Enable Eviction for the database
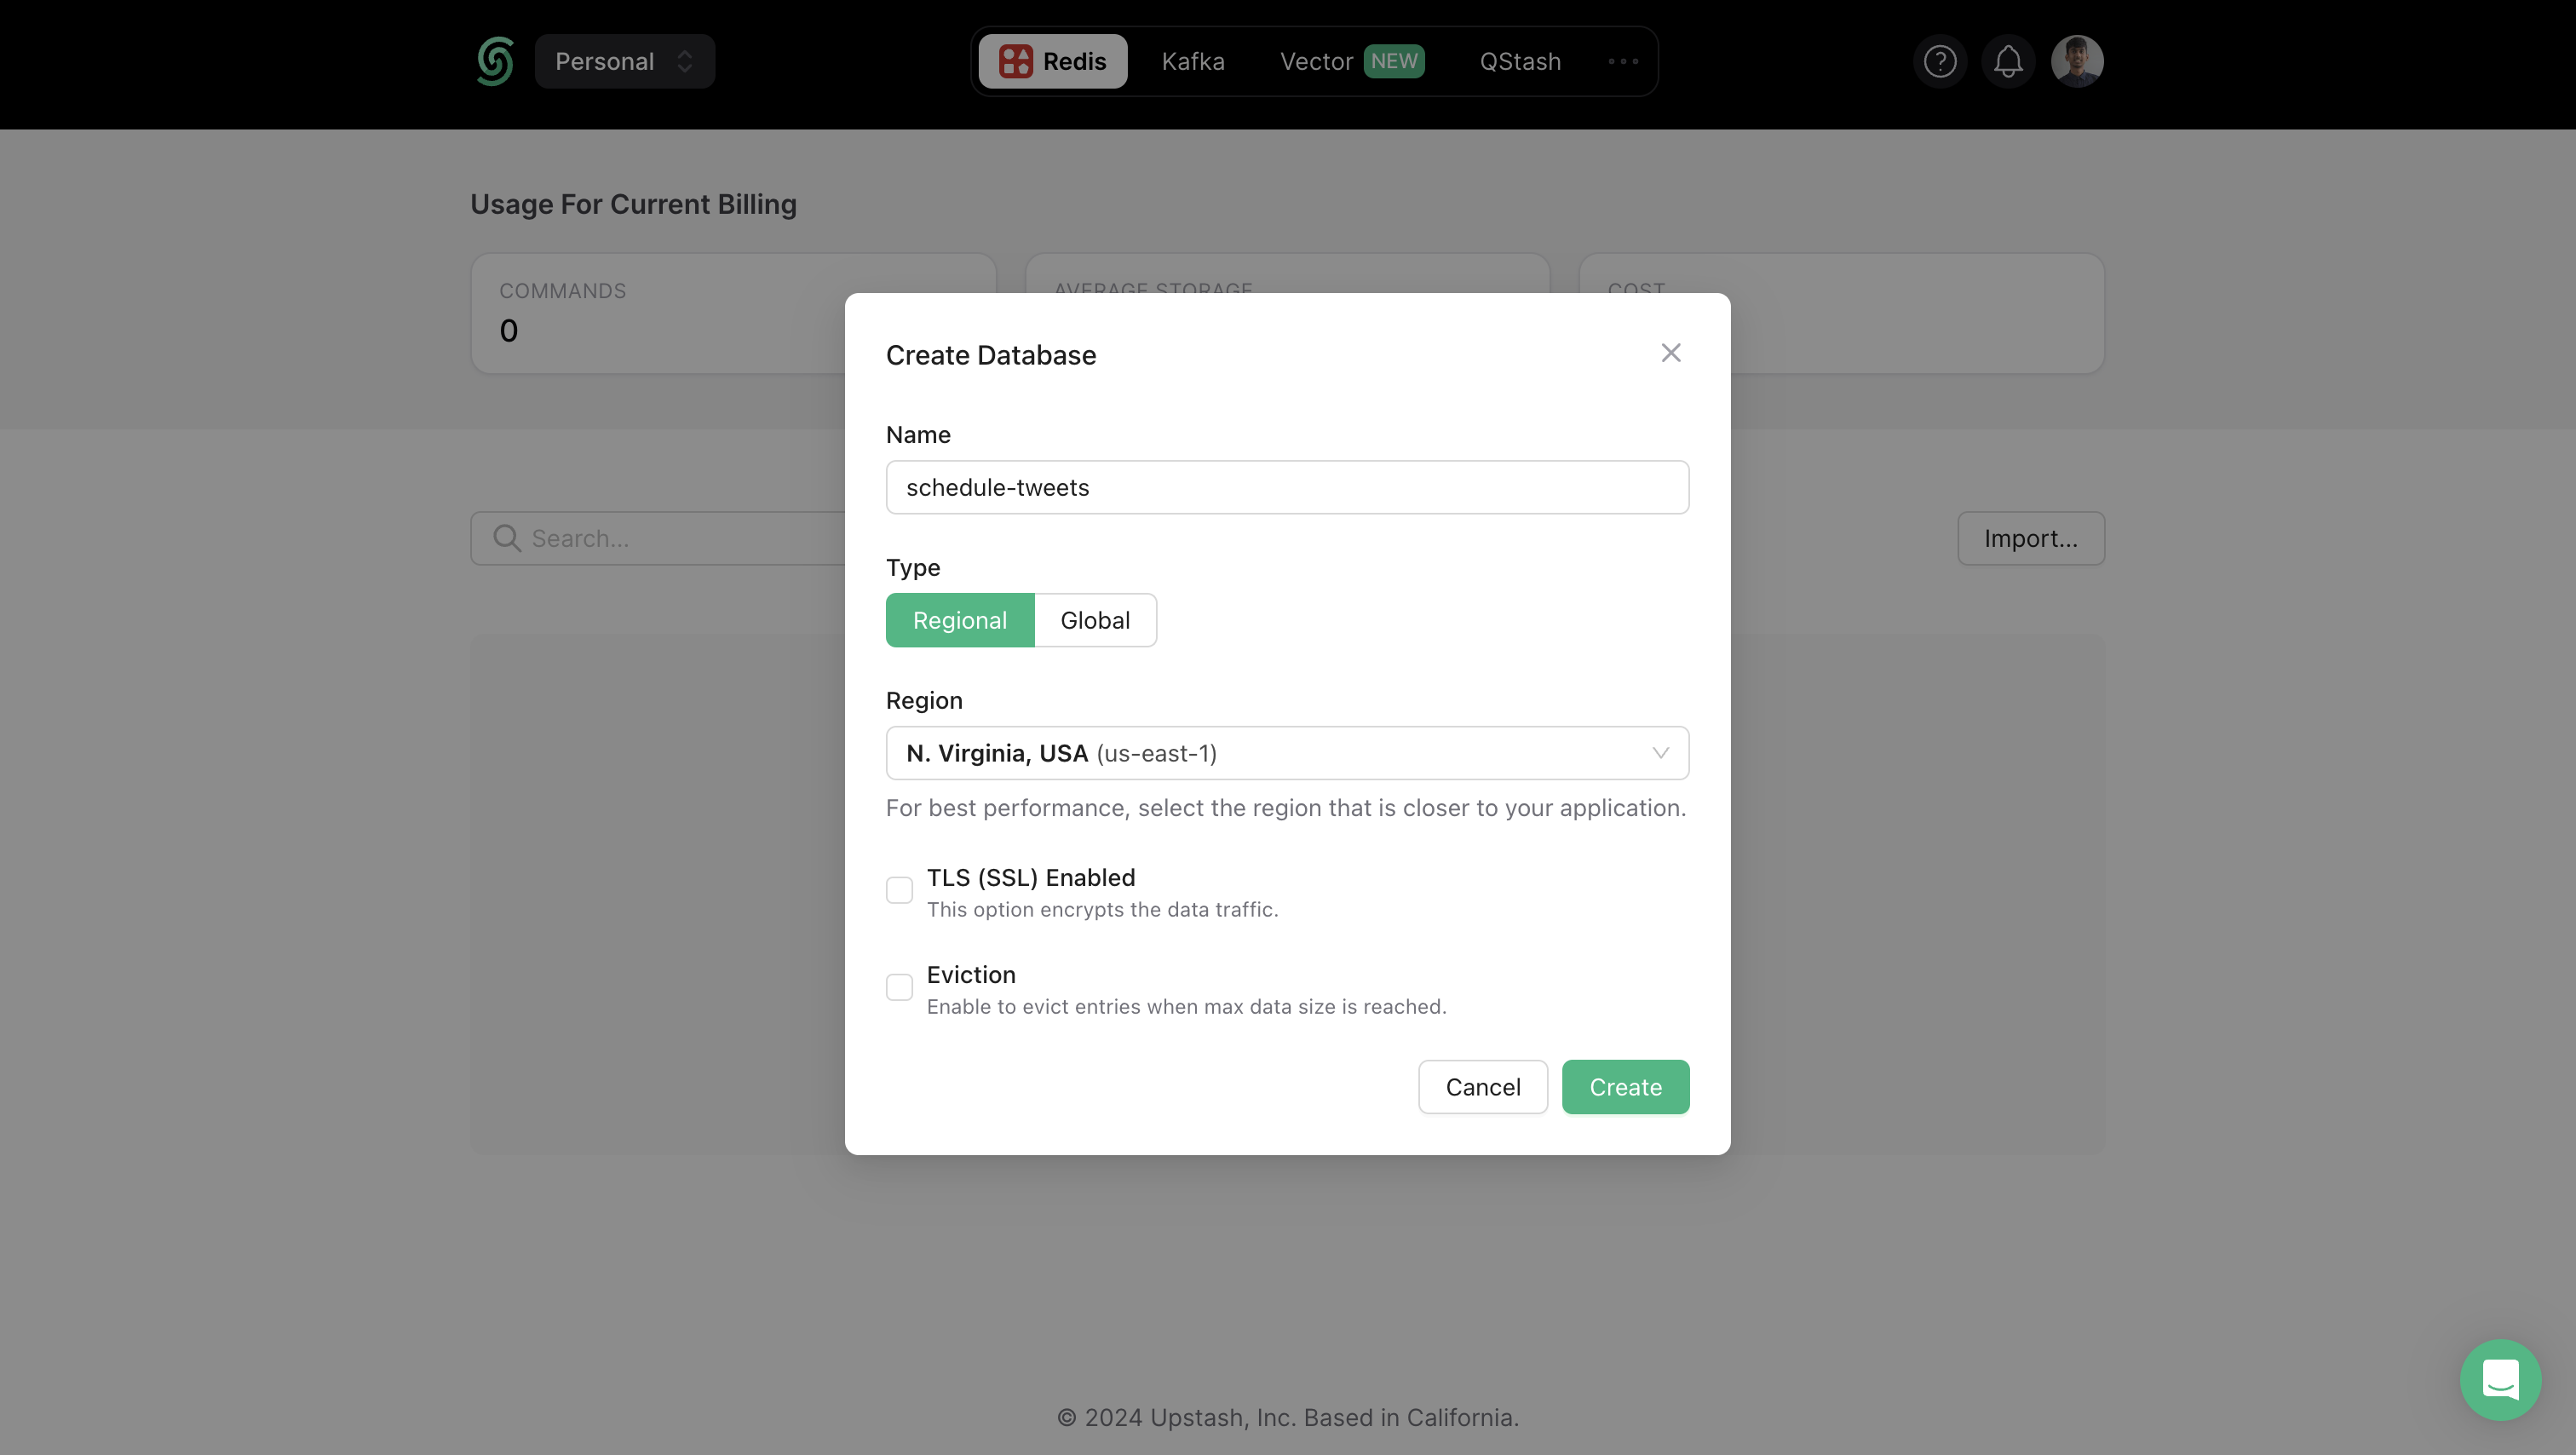Viewport: 2576px width, 1455px height. click(x=899, y=987)
